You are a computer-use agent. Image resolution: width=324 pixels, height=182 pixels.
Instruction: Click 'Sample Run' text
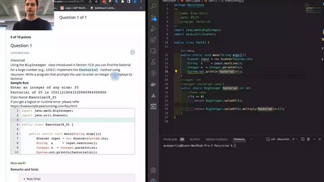tap(20, 83)
